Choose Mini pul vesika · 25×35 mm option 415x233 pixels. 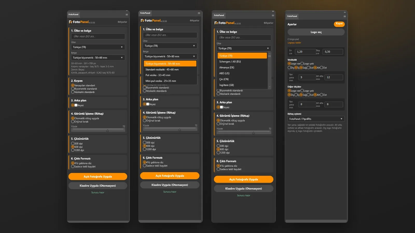(x=170, y=81)
